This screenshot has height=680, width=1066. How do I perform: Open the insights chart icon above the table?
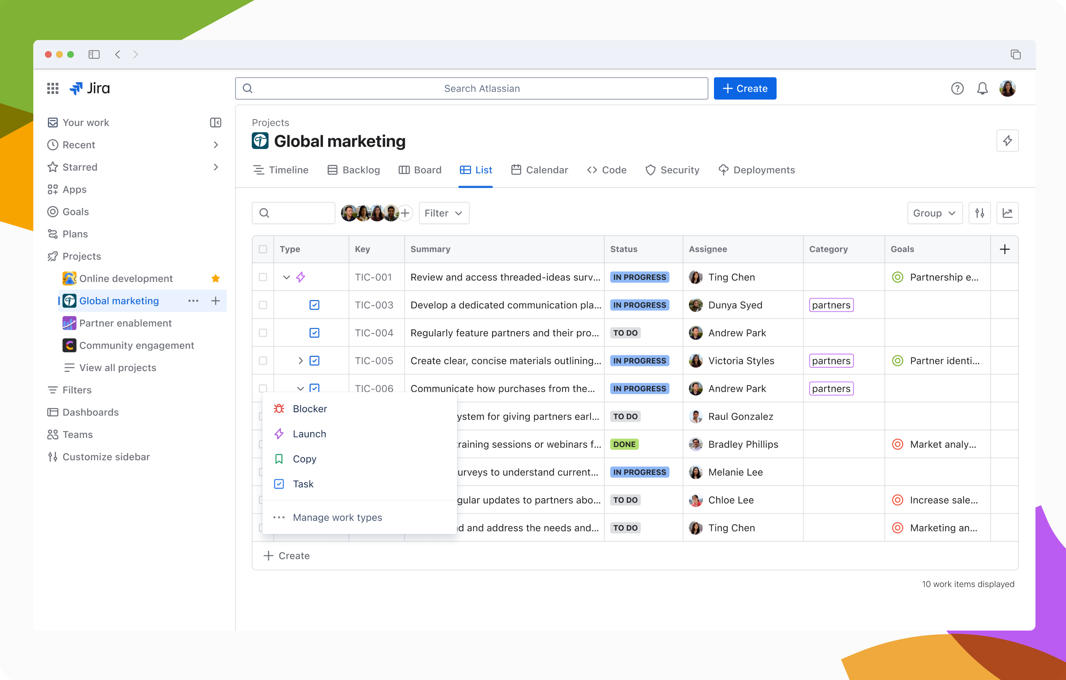point(1008,213)
